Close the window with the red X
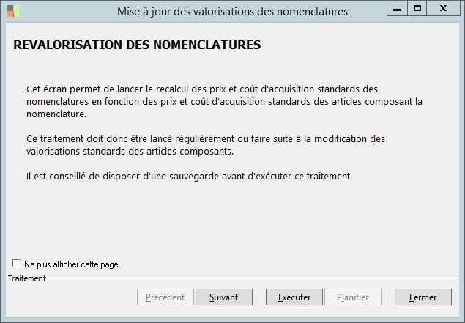465x323 pixels. click(x=444, y=9)
